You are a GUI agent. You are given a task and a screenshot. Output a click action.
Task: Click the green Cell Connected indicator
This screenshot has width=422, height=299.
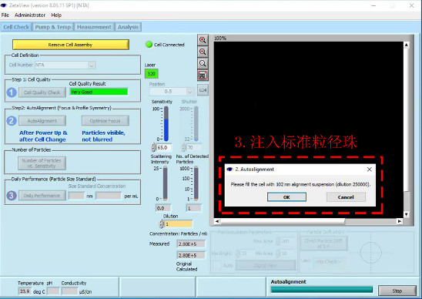pyautogui.click(x=149, y=45)
